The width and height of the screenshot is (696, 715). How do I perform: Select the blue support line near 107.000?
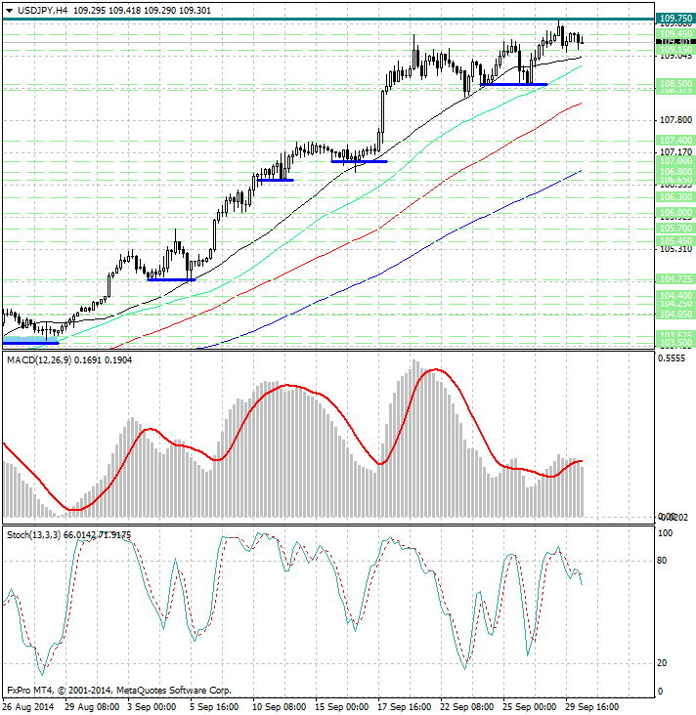[359, 161]
